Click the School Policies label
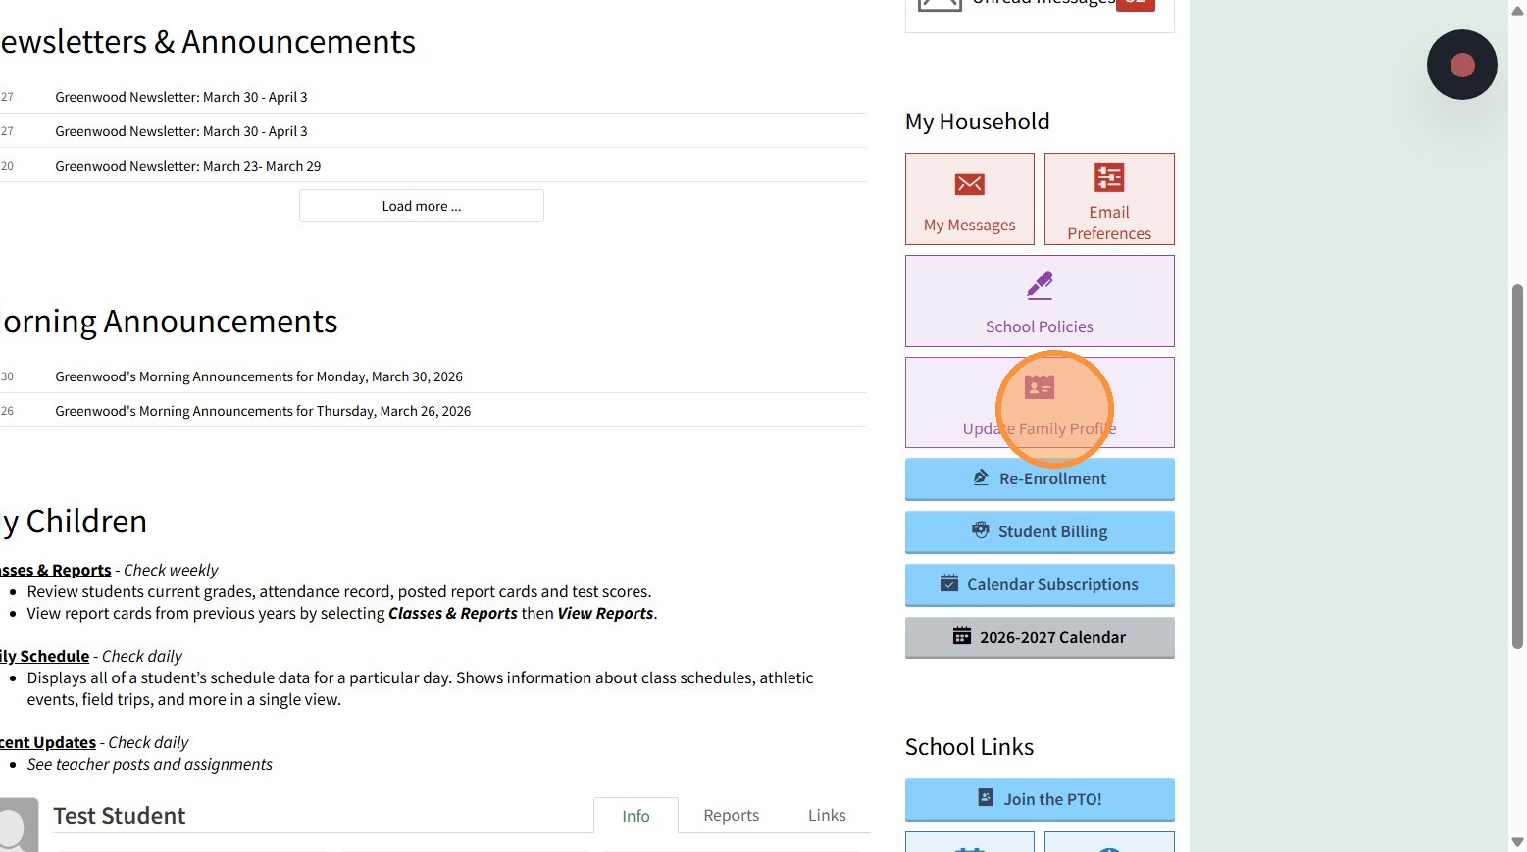The image size is (1527, 852). tap(1040, 326)
